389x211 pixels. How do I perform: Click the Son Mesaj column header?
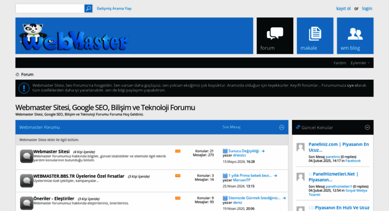tap(231, 127)
